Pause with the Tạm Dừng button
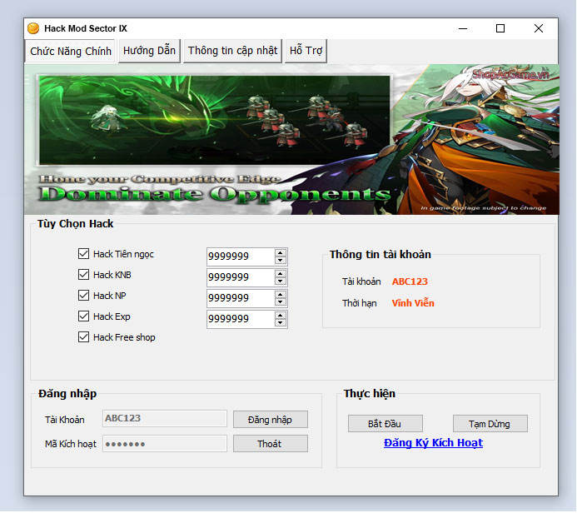Viewport: 577px width, 513px height. tap(490, 424)
